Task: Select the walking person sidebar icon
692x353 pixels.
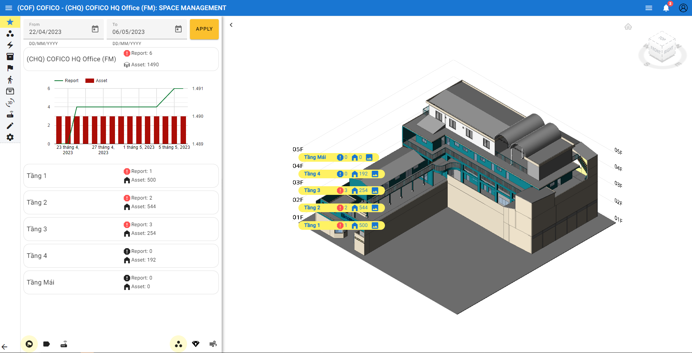Action: coord(10,80)
